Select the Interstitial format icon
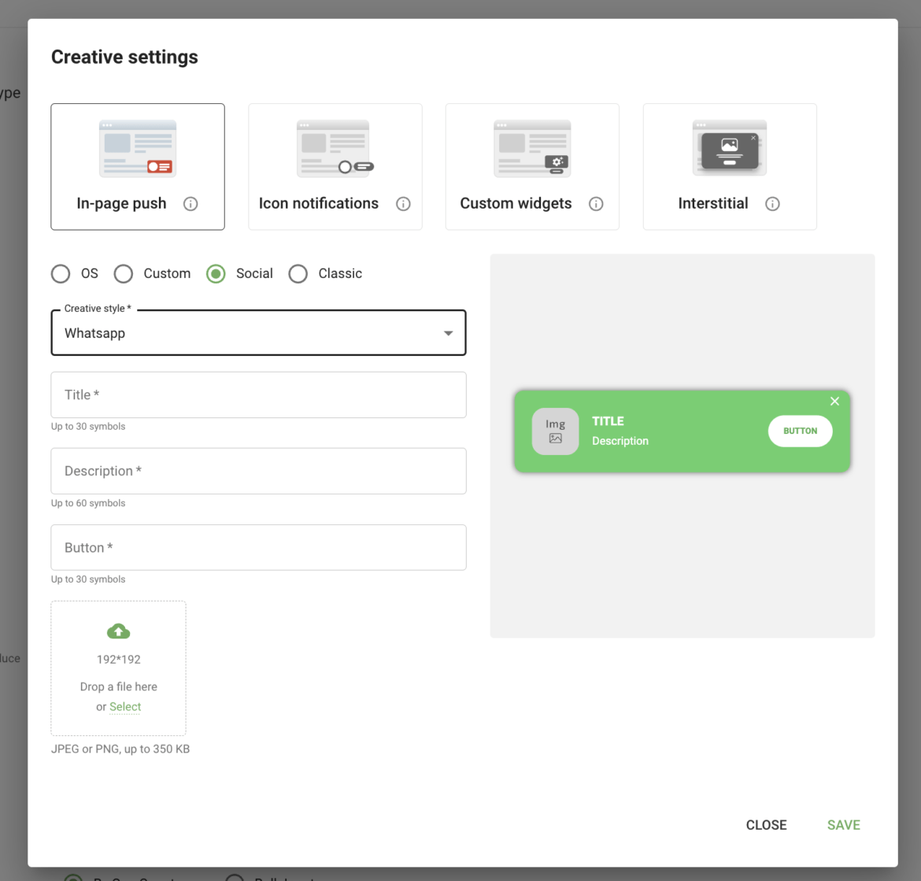The image size is (921, 881). point(729,146)
